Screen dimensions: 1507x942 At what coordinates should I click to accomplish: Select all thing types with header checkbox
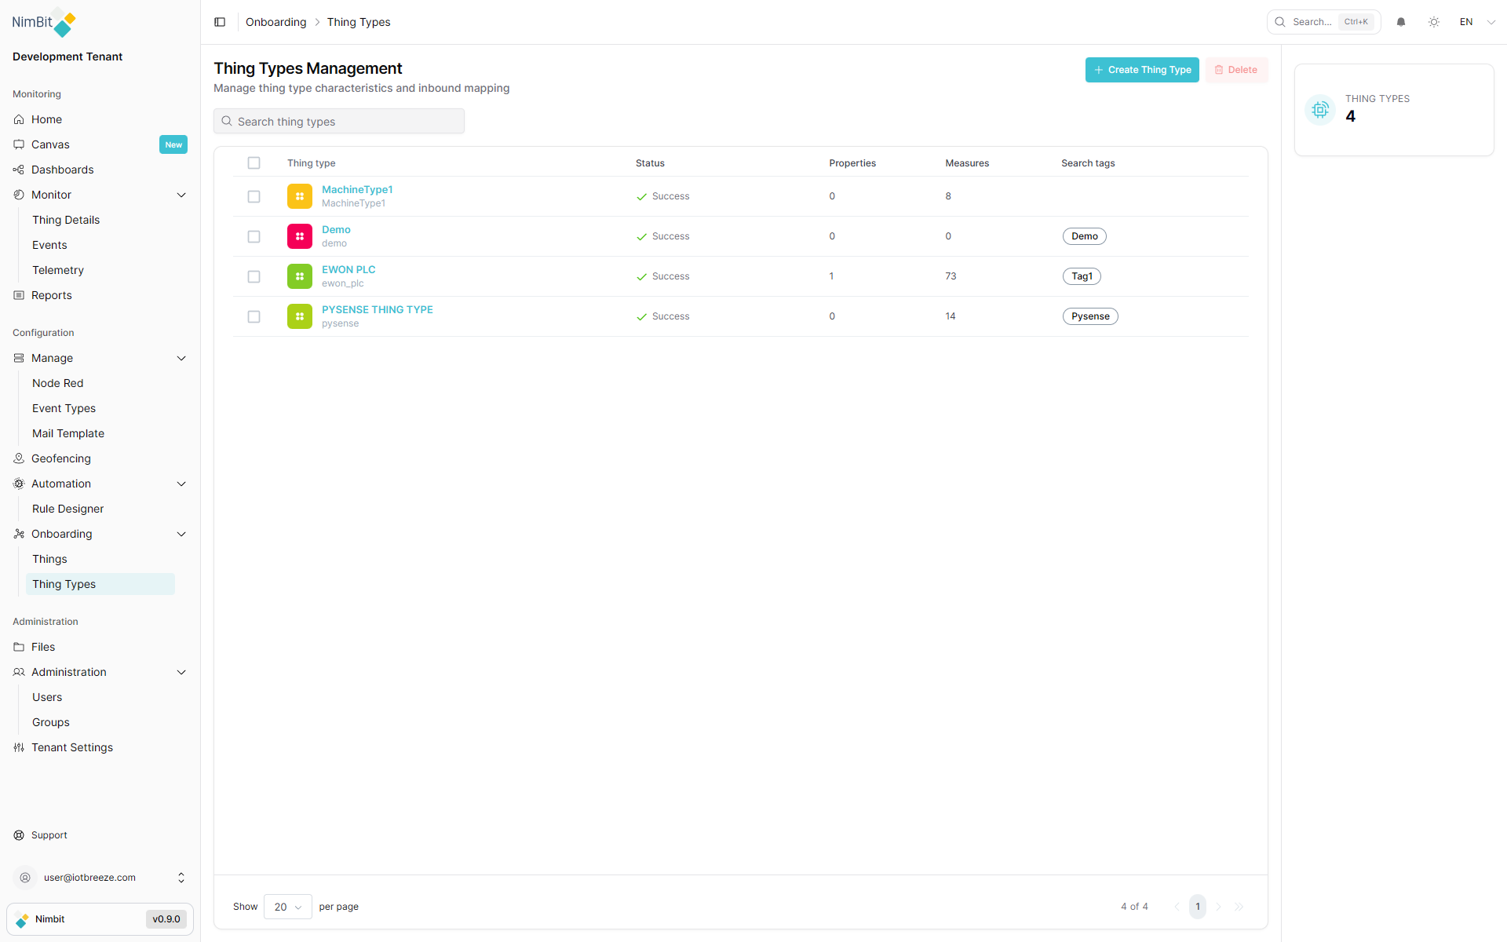[254, 163]
